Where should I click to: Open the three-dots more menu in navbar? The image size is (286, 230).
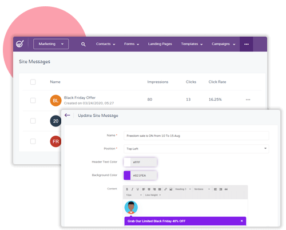point(247,44)
